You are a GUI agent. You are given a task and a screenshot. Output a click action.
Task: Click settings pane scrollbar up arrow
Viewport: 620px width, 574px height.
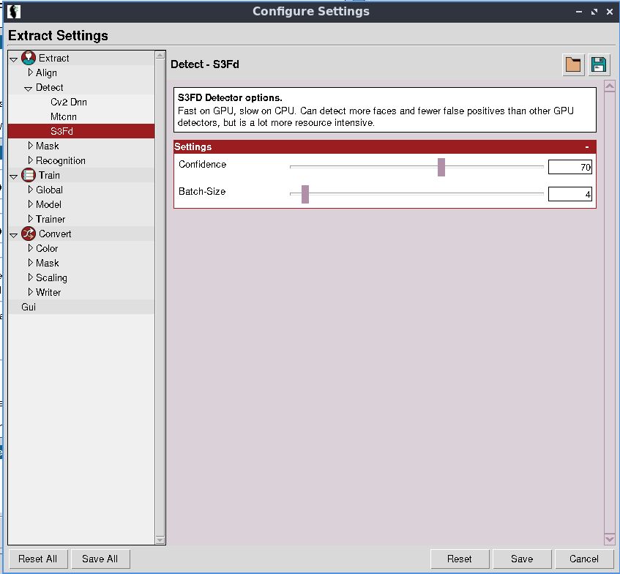(610, 86)
